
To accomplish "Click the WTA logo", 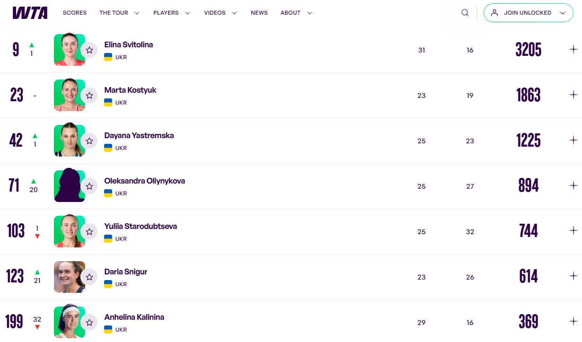I will point(30,13).
